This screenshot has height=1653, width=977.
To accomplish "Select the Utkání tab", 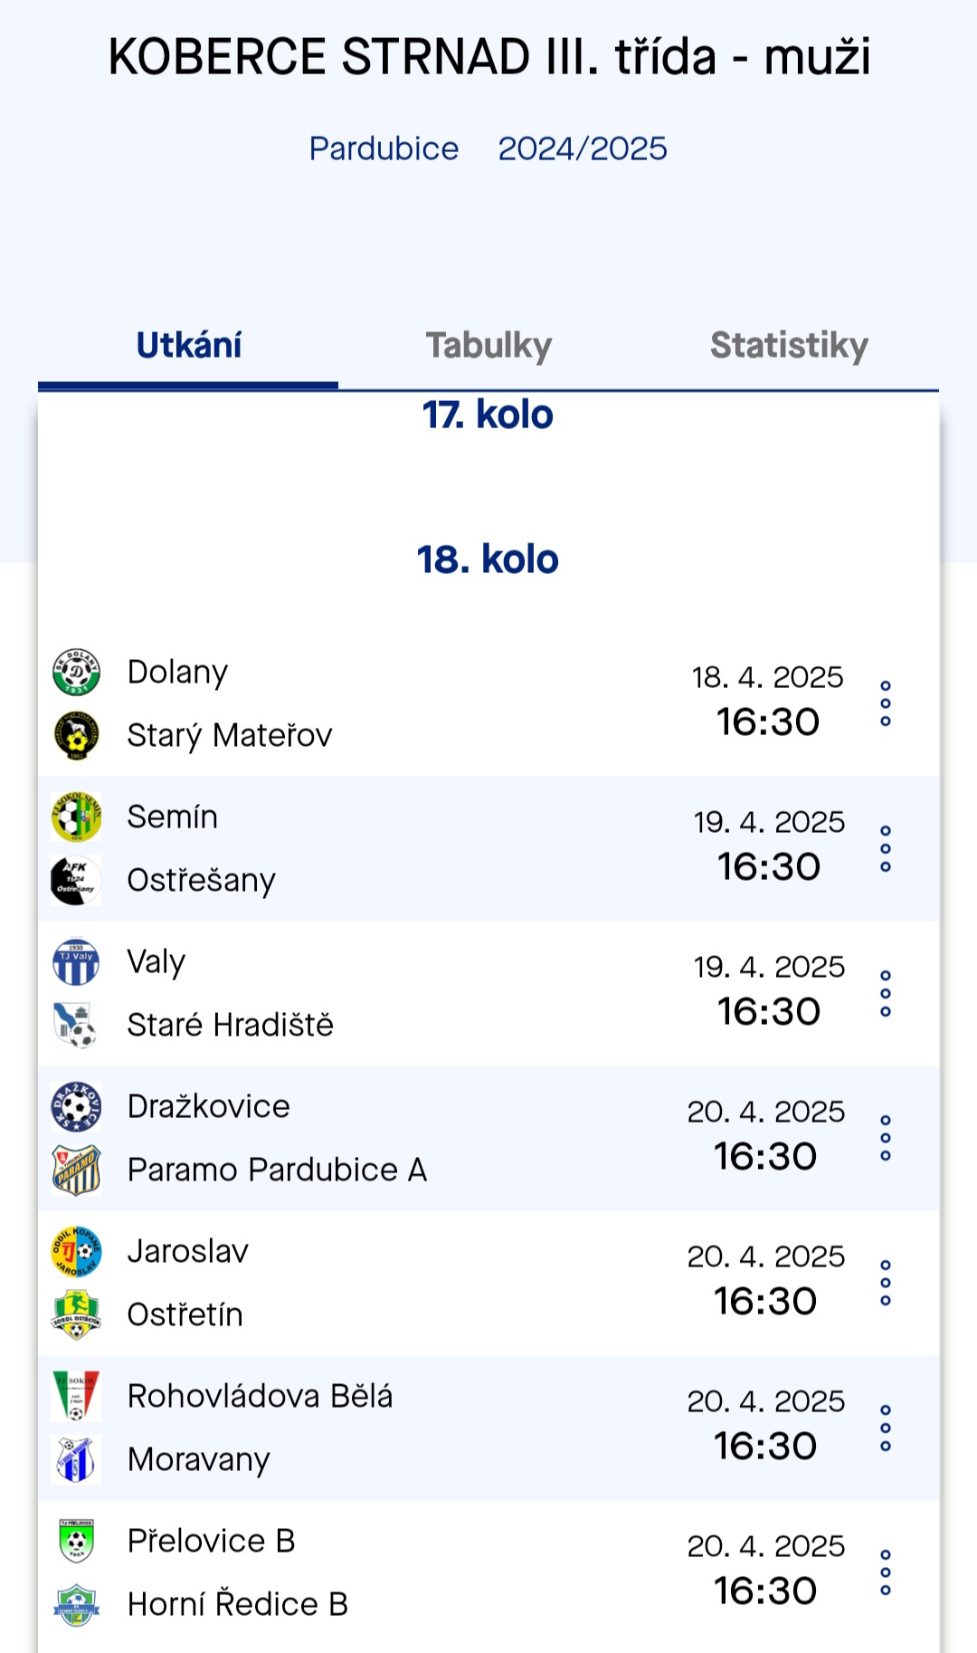I will 188,346.
